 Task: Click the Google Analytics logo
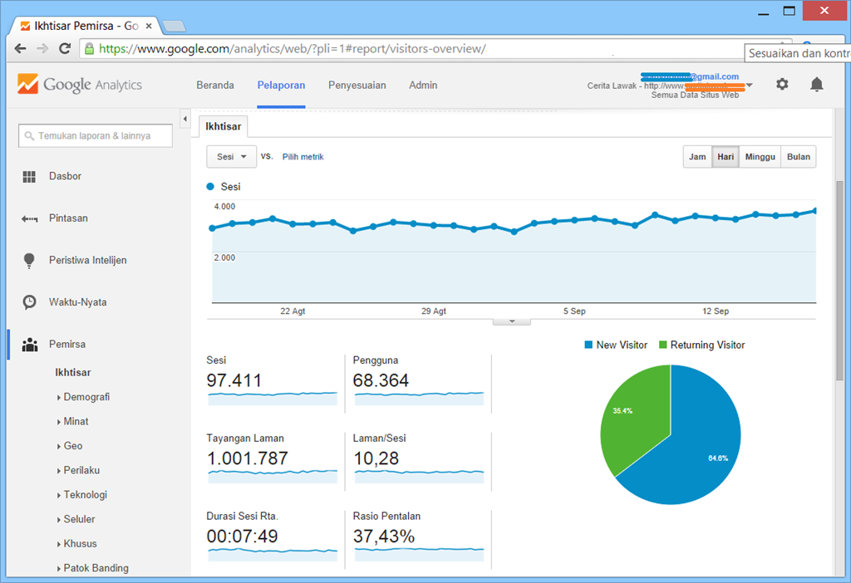(79, 85)
